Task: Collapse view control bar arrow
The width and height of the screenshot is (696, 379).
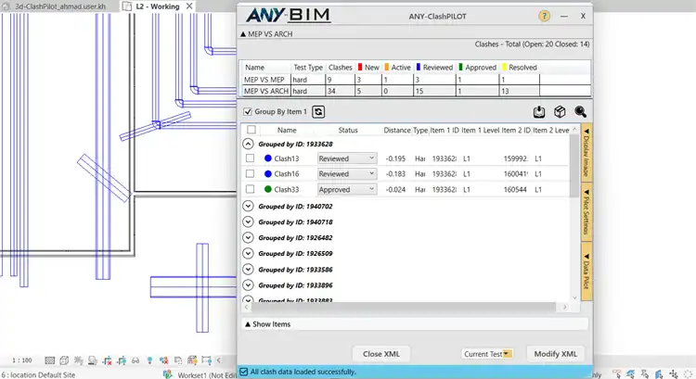Action: pos(218,360)
